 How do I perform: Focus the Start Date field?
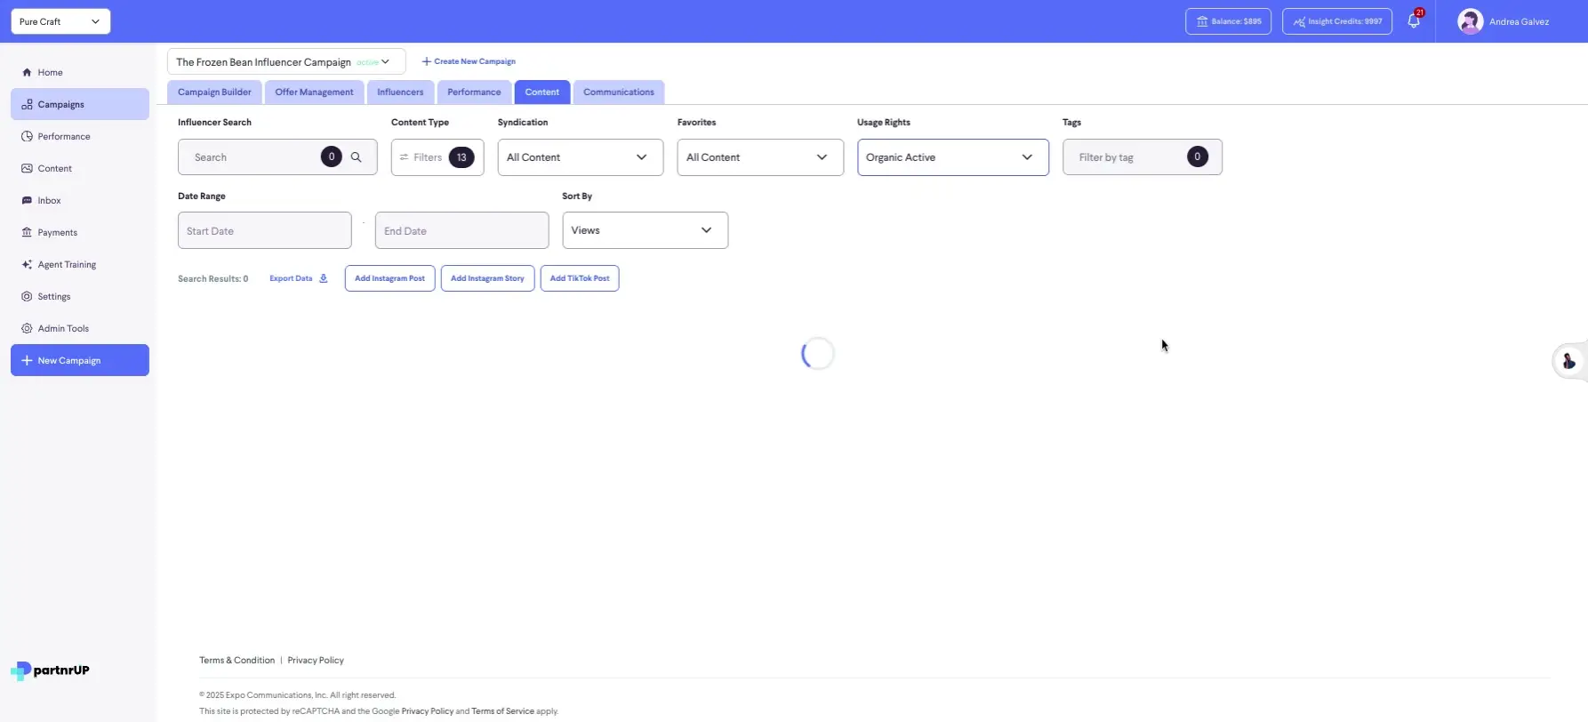(265, 230)
